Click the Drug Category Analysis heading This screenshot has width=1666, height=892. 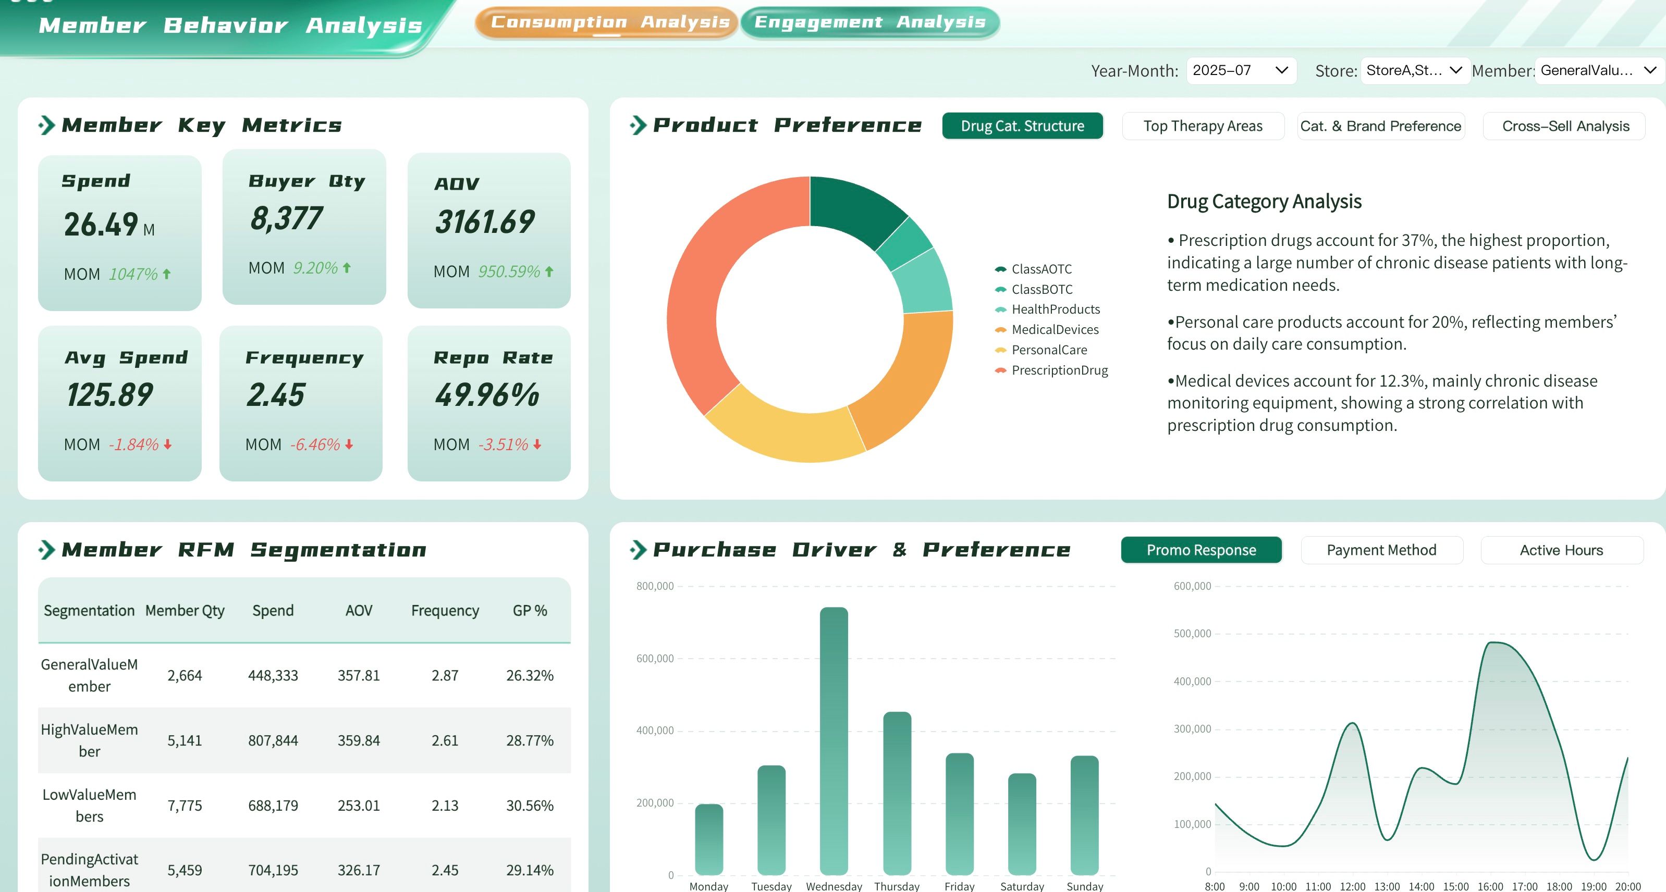tap(1265, 202)
